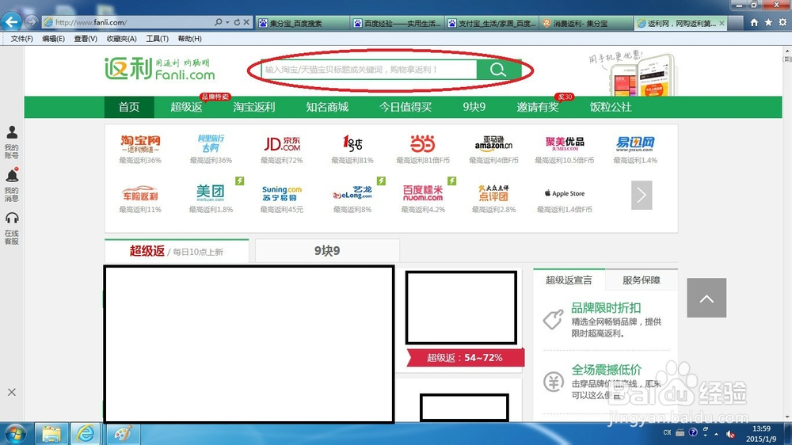
Task: Switch to the 支付宝_生活/家居 browser tab
Action: point(492,23)
